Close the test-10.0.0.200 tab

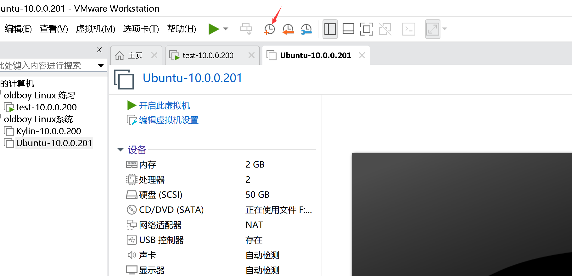pos(251,55)
